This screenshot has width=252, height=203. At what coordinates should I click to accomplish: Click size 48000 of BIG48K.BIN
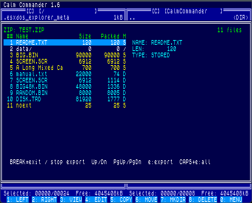[83, 86]
